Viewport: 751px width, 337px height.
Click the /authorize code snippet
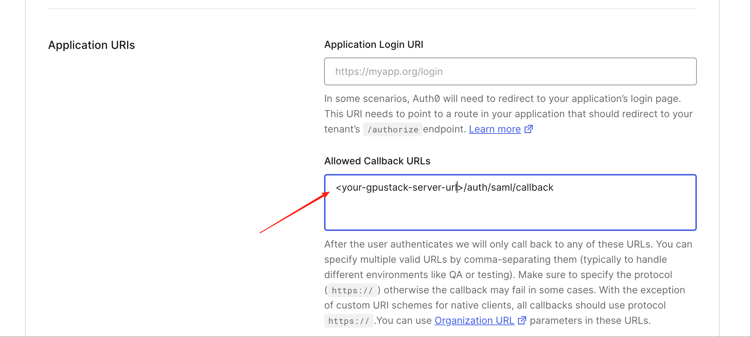click(x=393, y=130)
